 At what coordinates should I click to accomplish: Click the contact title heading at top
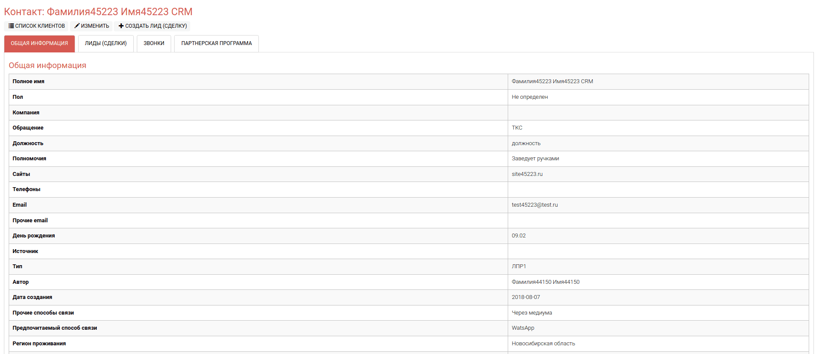98,12
